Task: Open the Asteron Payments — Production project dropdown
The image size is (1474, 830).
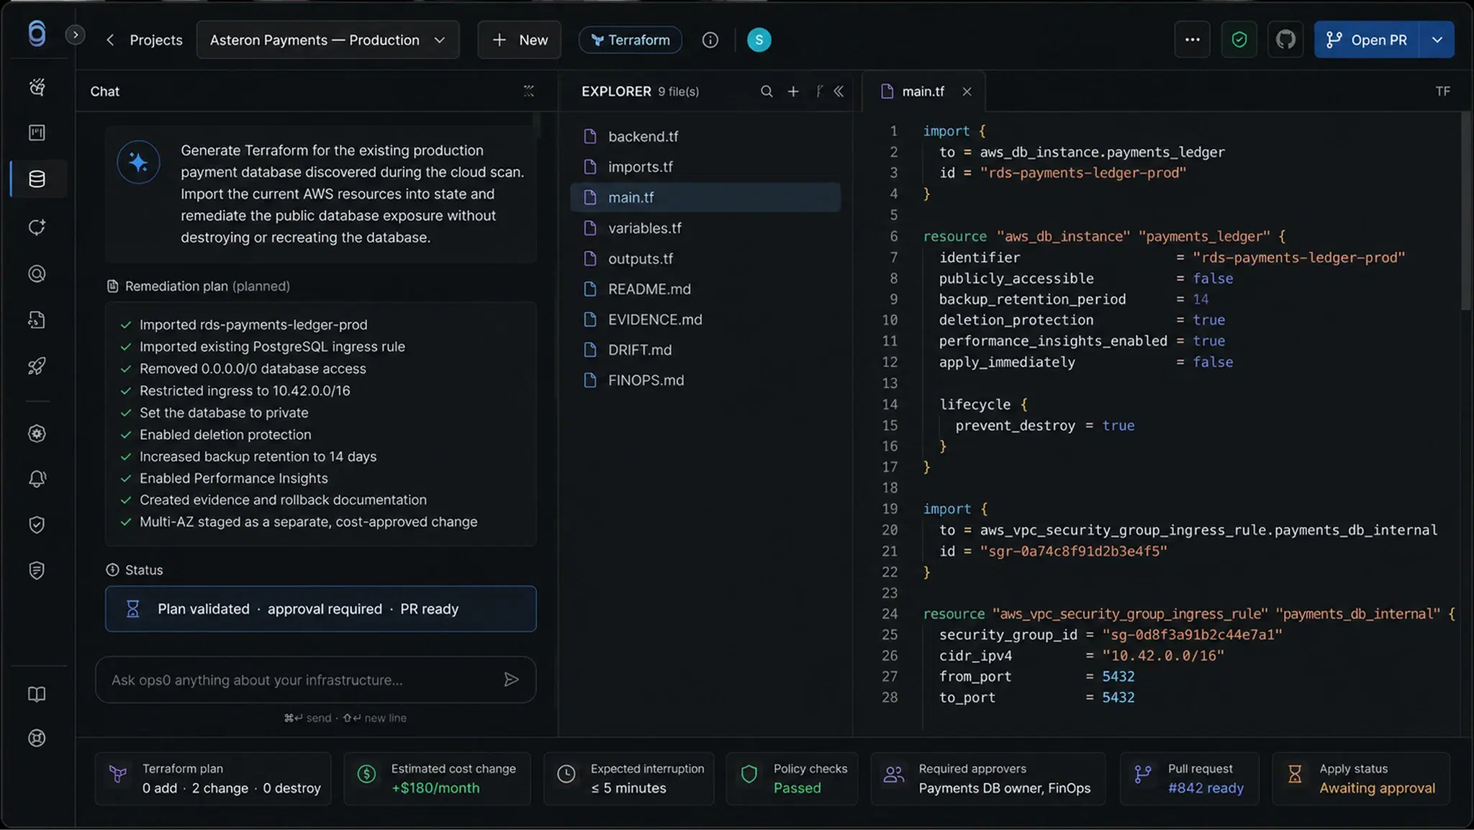Action: [x=327, y=40]
